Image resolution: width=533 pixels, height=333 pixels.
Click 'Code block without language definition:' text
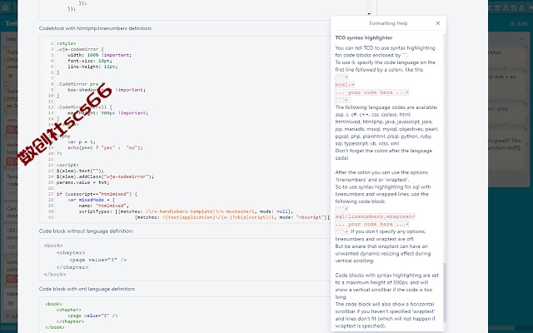86,231
